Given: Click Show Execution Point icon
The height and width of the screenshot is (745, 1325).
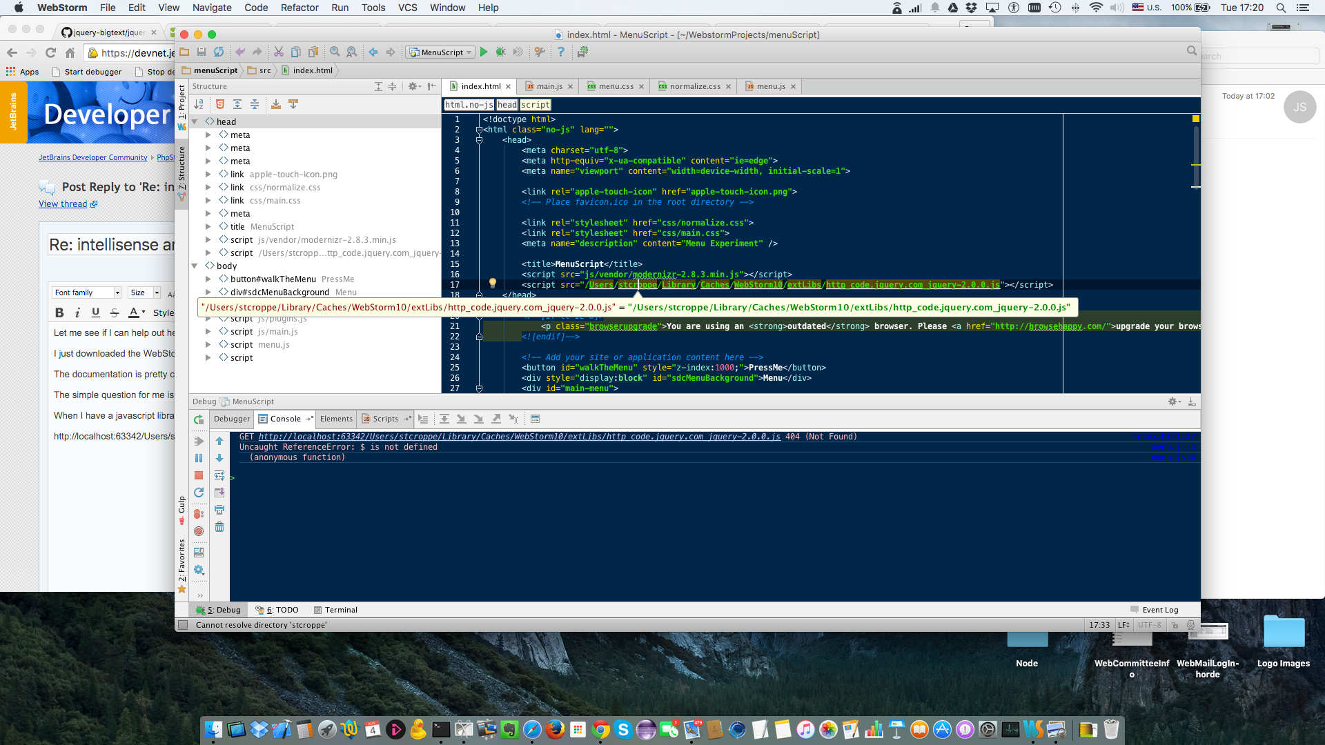Looking at the screenshot, I should [x=423, y=419].
